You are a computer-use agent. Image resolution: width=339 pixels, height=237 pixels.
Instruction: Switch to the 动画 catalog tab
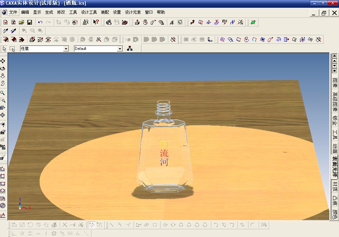335,148
